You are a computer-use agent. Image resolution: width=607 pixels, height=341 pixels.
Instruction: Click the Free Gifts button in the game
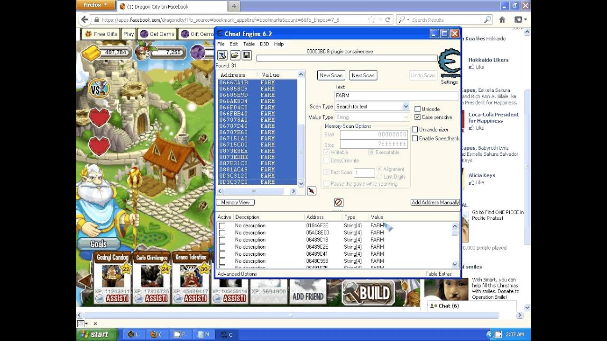(101, 34)
